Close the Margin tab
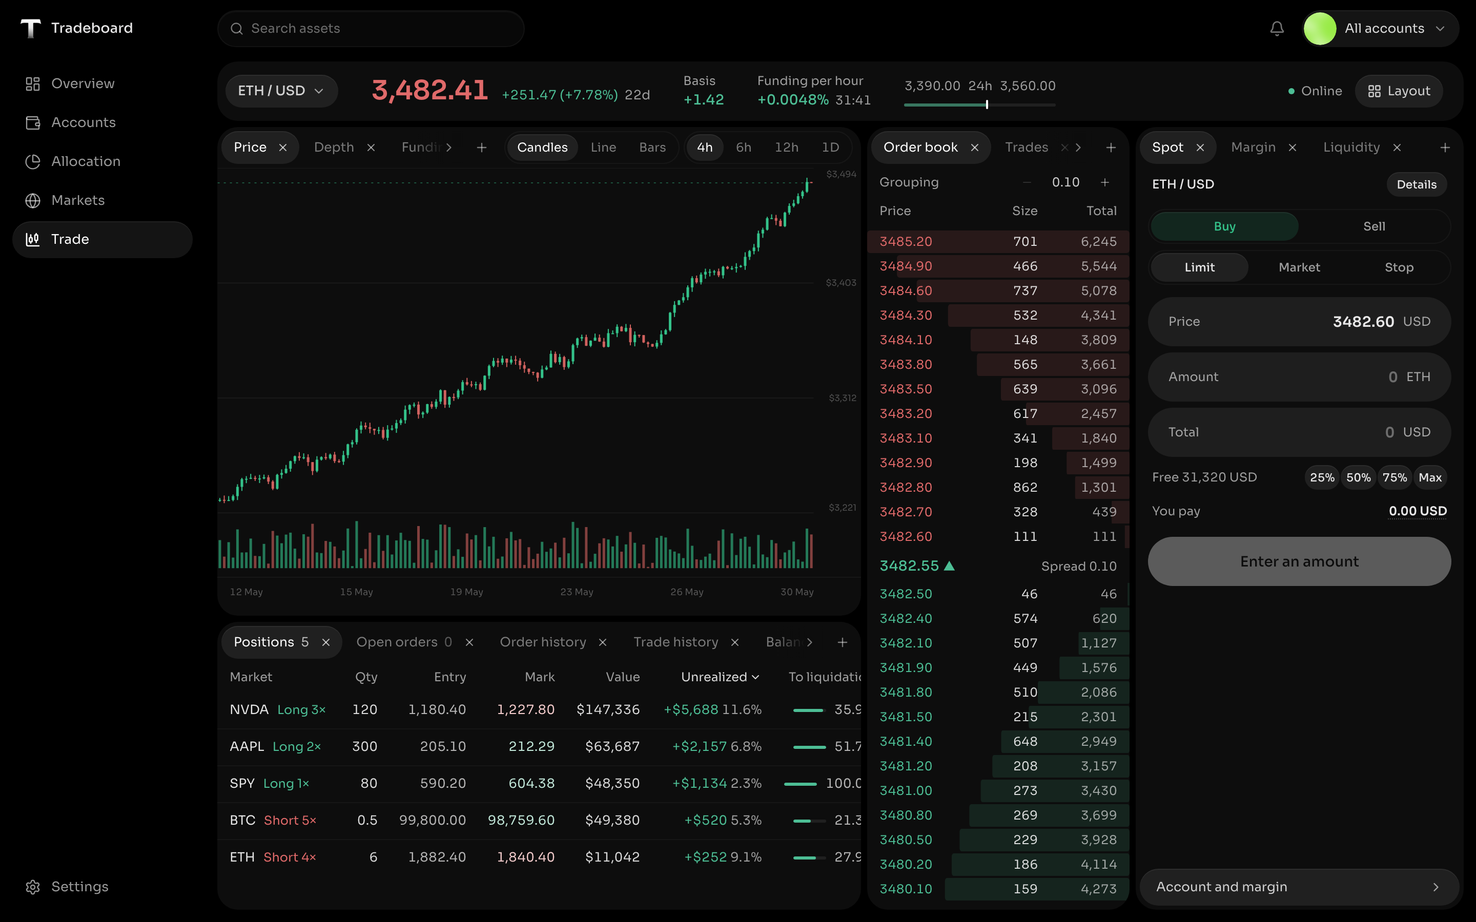1476x922 pixels. 1293,148
